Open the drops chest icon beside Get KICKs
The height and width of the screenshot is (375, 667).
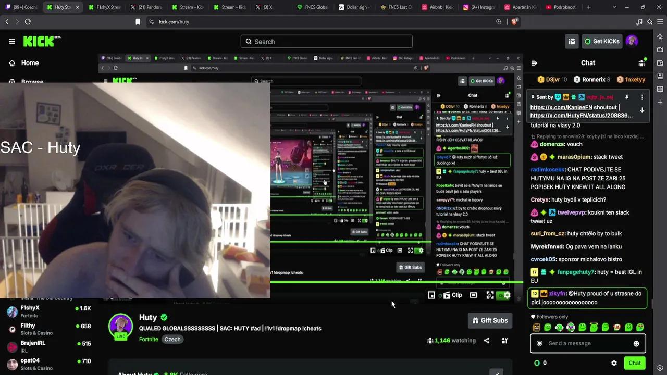click(x=572, y=42)
